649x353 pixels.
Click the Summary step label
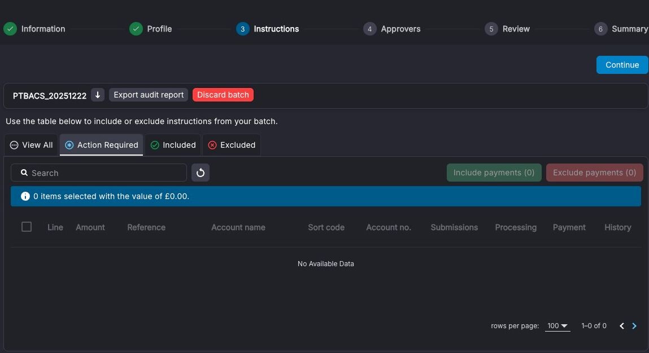click(x=630, y=29)
